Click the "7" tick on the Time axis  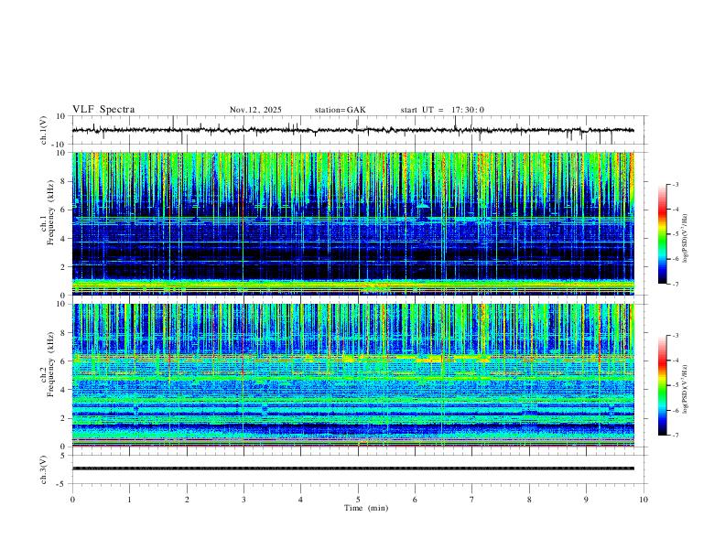[472, 500]
